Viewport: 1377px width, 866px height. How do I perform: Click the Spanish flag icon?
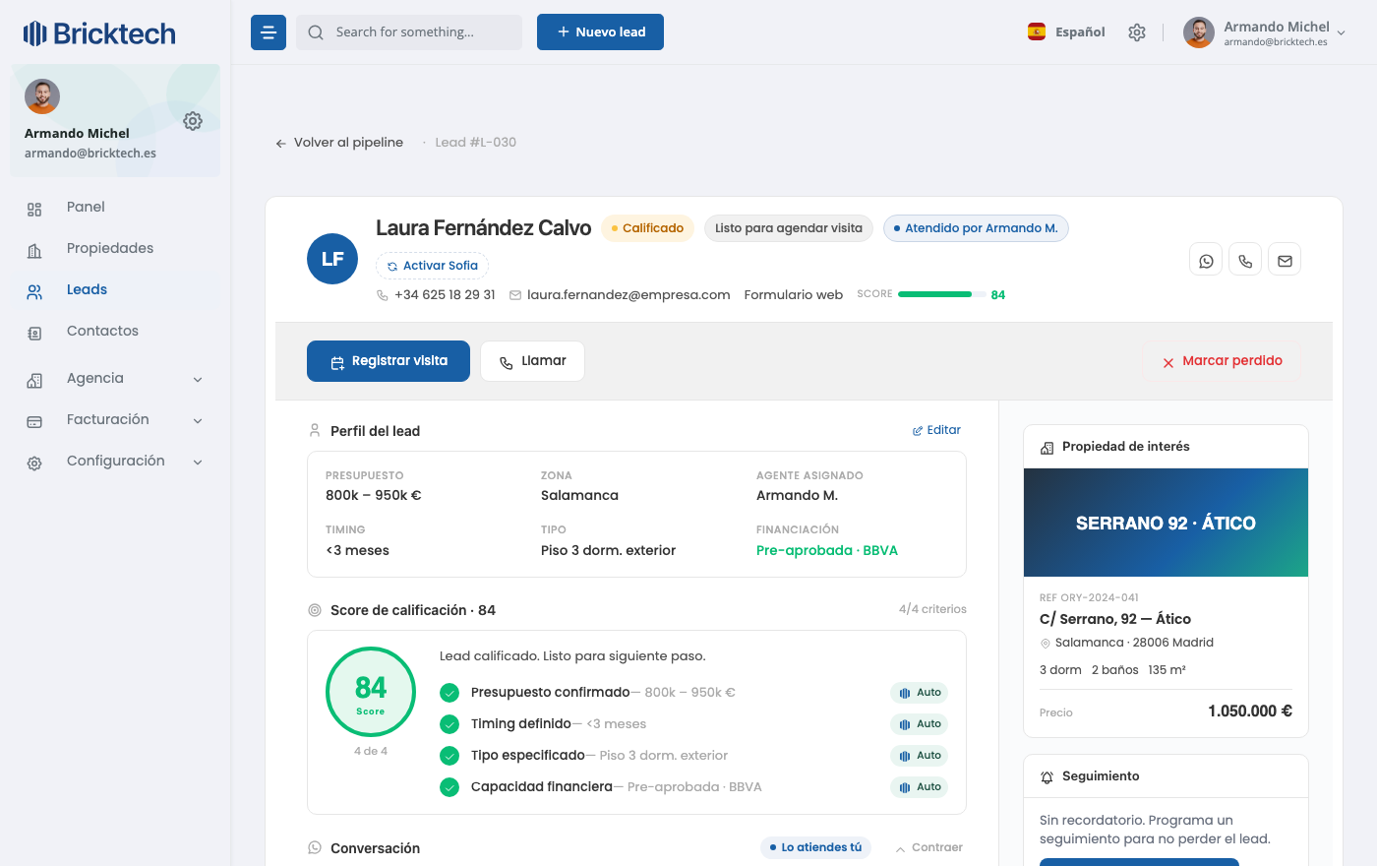pos(1037,31)
